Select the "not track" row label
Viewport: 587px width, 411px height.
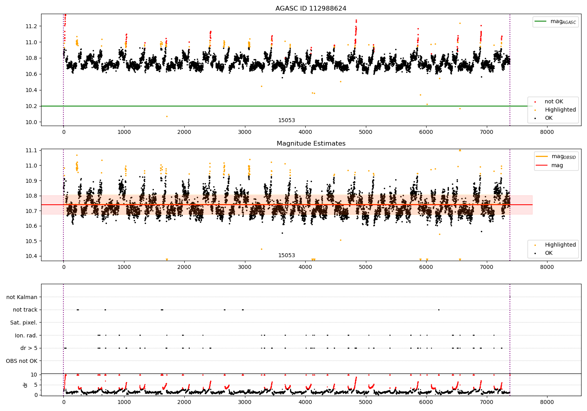(x=25, y=310)
